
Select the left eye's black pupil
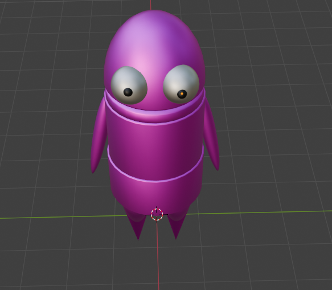[x=128, y=92]
